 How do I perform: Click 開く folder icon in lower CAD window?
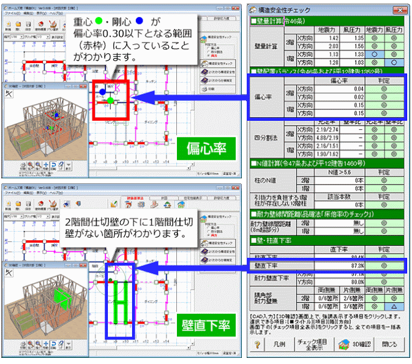pos(18,205)
